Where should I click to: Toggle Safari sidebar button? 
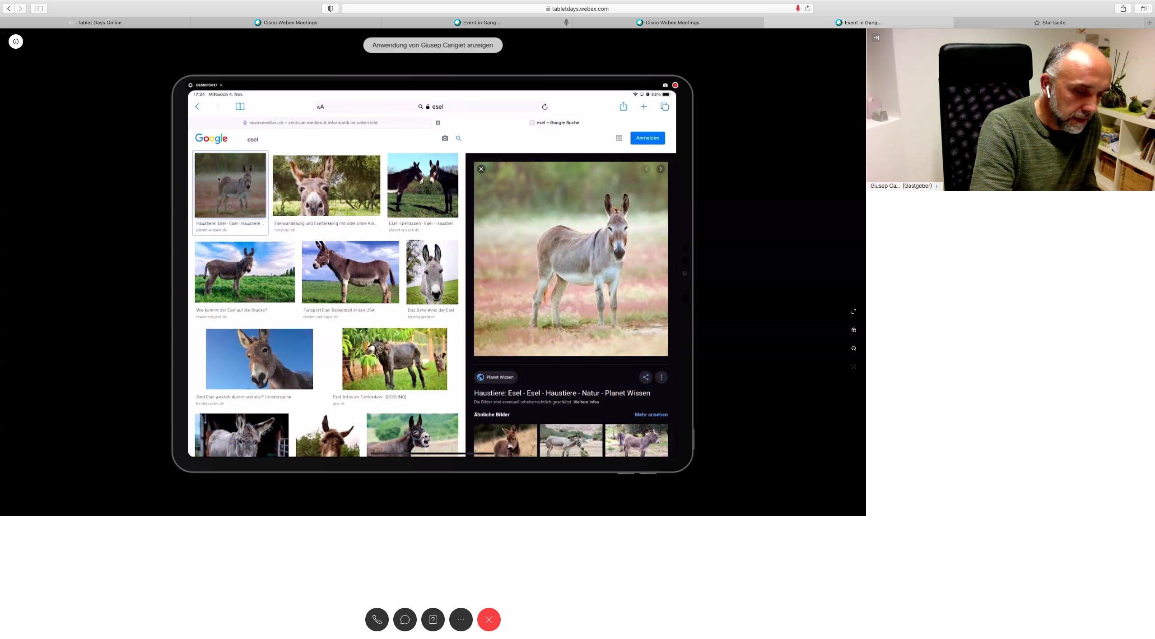click(39, 9)
